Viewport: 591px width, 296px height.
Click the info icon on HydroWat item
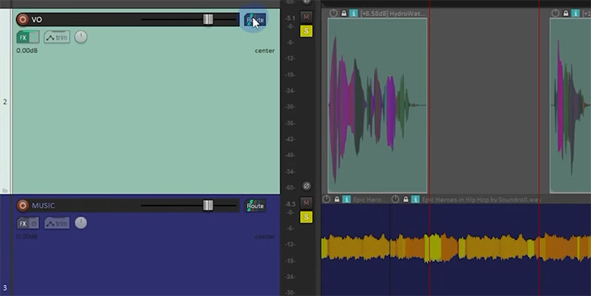tap(354, 13)
